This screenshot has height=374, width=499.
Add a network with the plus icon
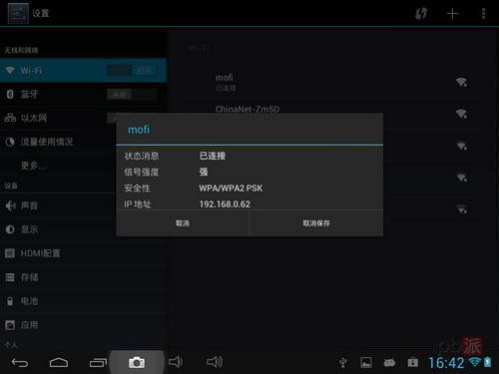452,14
